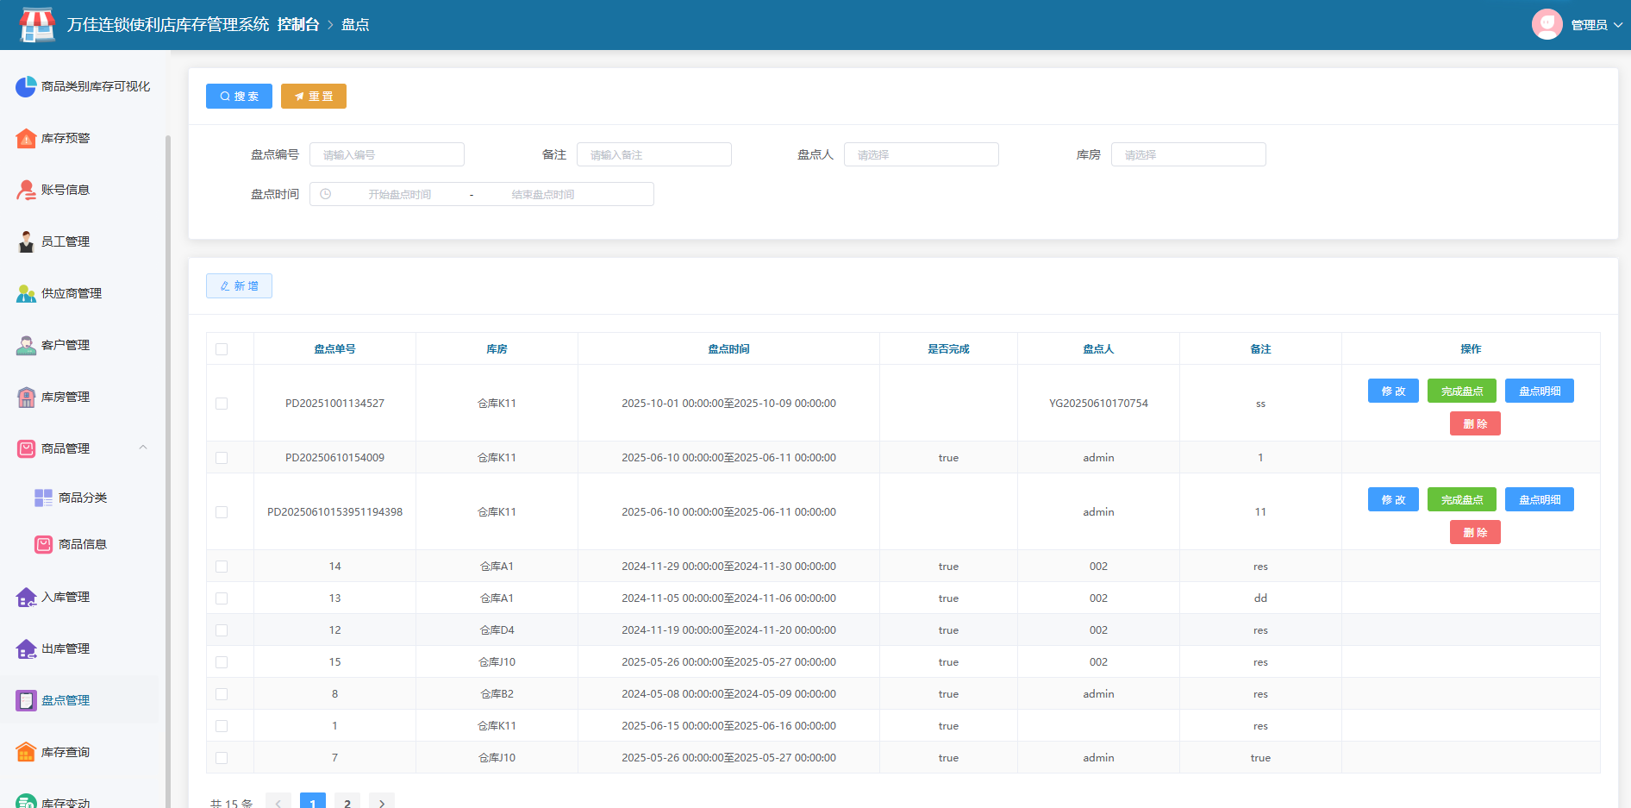Switch to page 2 of results
This screenshot has height=808, width=1631.
coord(347,803)
